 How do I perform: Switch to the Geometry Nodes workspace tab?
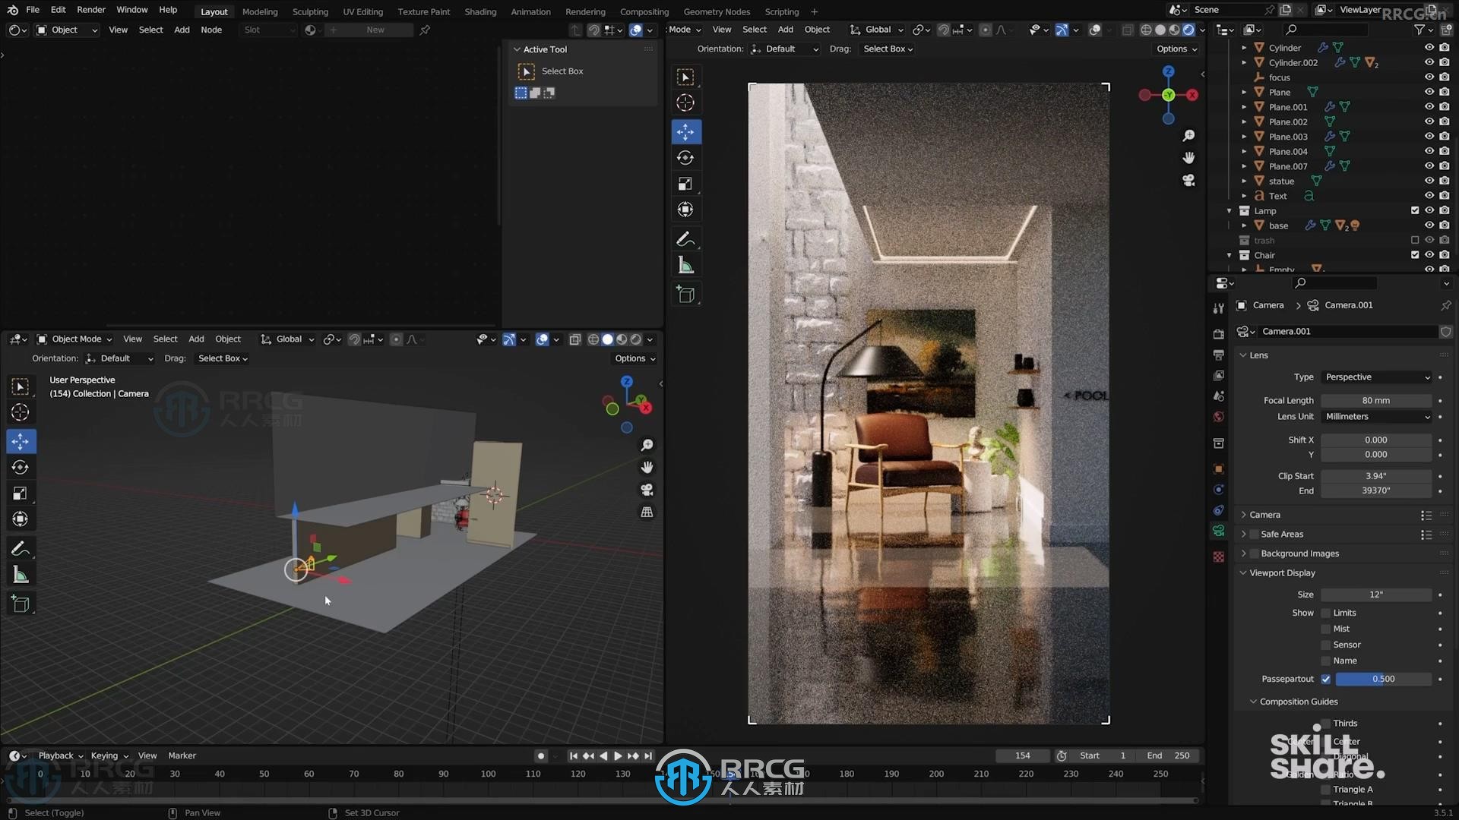click(717, 11)
